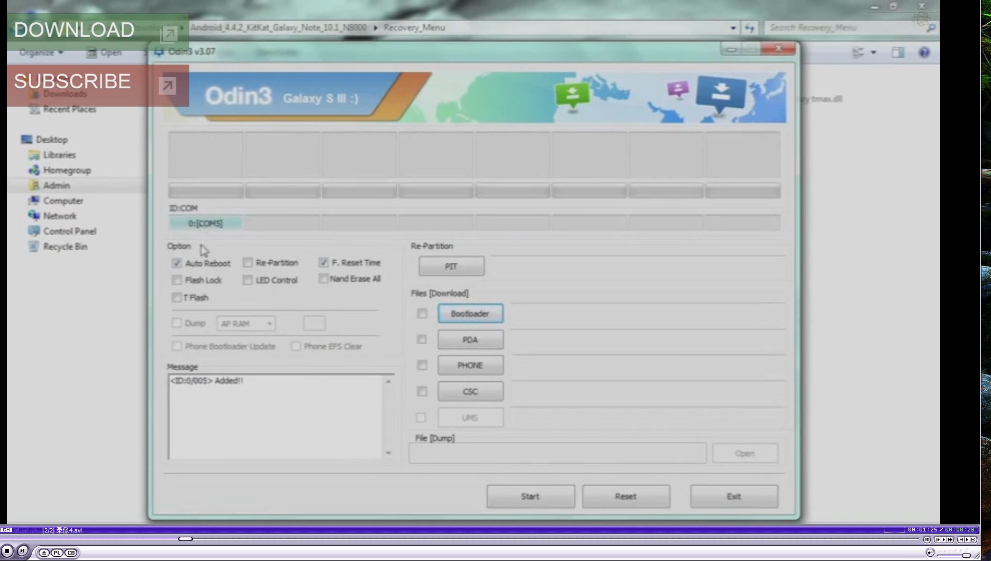Viewport: 991px width, 561px height.
Task: Open the player's playlist list icon
Action: tap(927, 539)
